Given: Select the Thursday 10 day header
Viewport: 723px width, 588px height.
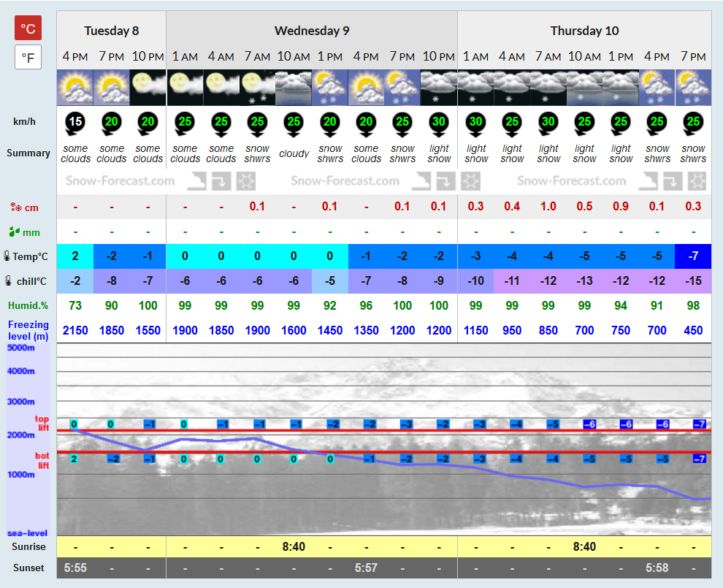Looking at the screenshot, I should tap(585, 31).
